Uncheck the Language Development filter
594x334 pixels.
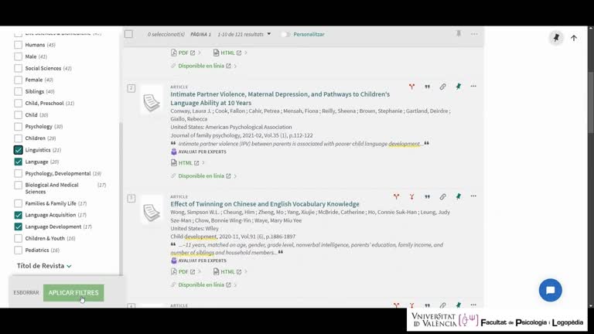(19, 227)
